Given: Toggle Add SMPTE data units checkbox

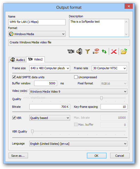Looking at the screenshot, I should [x=14, y=77].
